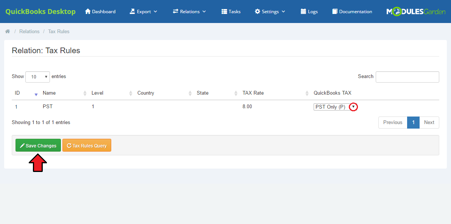
Task: Open the Dashboard menu item
Action: [x=100, y=11]
